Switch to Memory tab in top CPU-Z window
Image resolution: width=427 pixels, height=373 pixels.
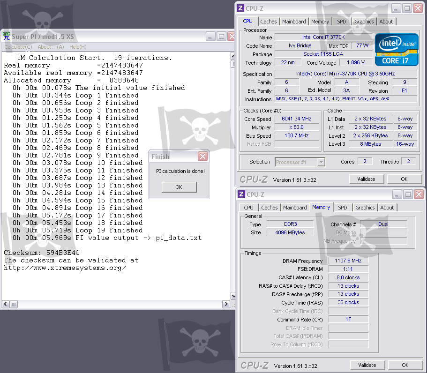click(x=320, y=22)
